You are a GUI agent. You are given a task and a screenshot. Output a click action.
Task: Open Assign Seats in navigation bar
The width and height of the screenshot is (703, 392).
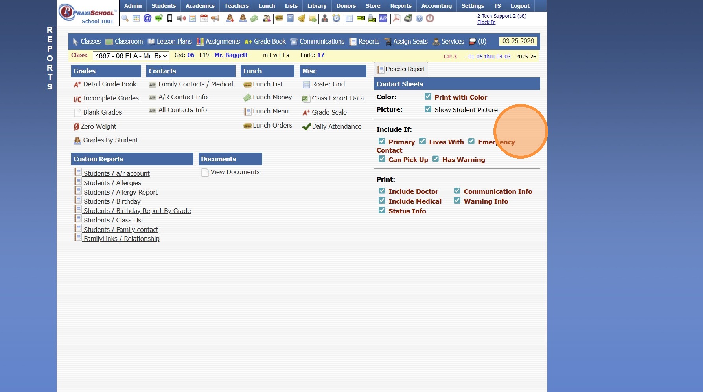[410, 41]
